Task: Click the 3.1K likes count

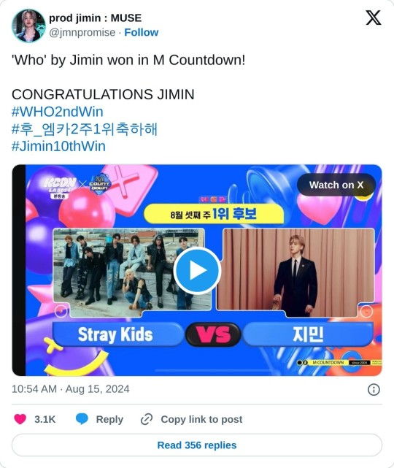Action: click(45, 419)
